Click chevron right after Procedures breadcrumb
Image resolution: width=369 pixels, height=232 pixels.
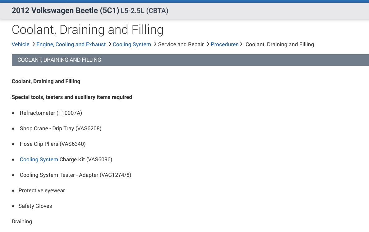[x=241, y=44]
